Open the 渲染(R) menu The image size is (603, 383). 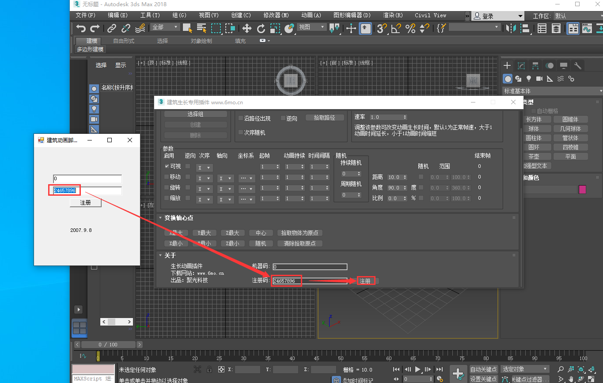(x=393, y=15)
